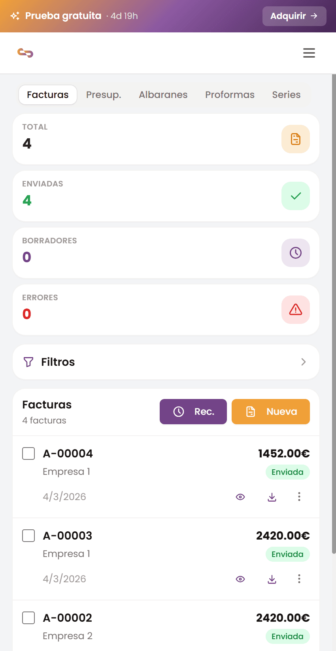Click the green checkmark icon in Enviadas card
The width and height of the screenshot is (336, 651).
pyautogui.click(x=295, y=196)
